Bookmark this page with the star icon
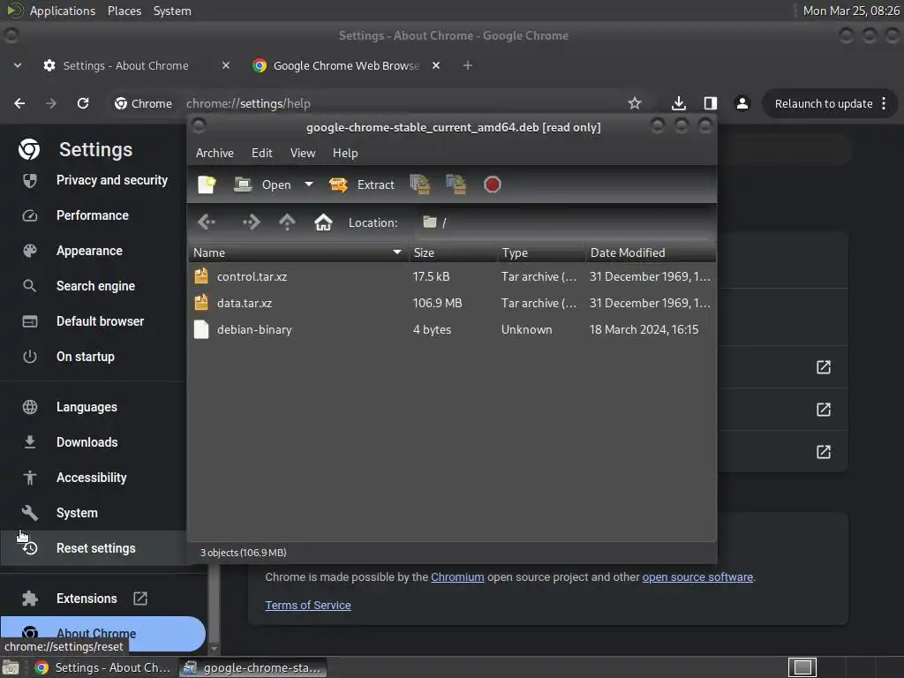Viewport: 904px width, 678px height. [x=635, y=104]
